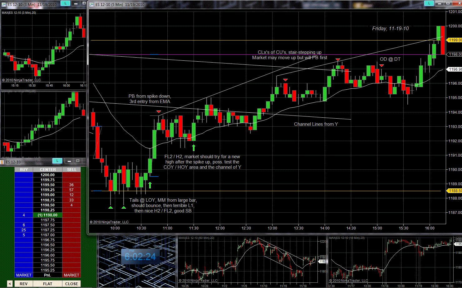The width and height of the screenshot is (462, 288).
Task: Click the L link button on DOM window
Action: pyautogui.click(x=57, y=161)
